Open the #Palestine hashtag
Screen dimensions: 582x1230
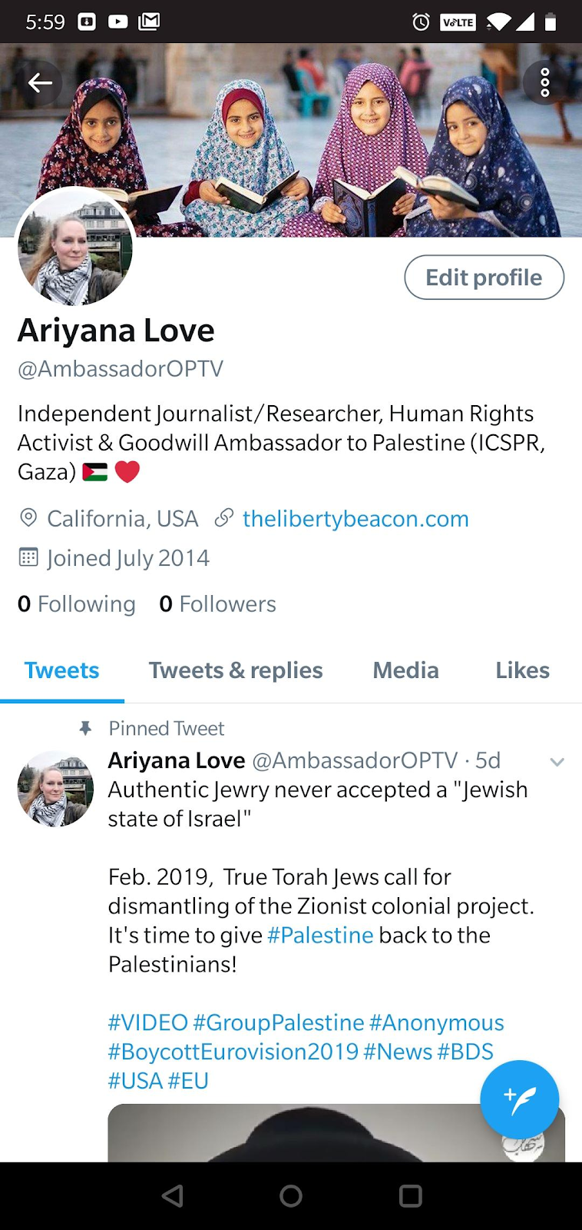pos(320,936)
